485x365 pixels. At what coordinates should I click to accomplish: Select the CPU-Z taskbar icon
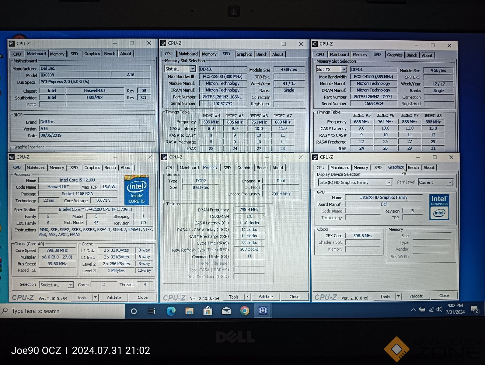pos(263,311)
